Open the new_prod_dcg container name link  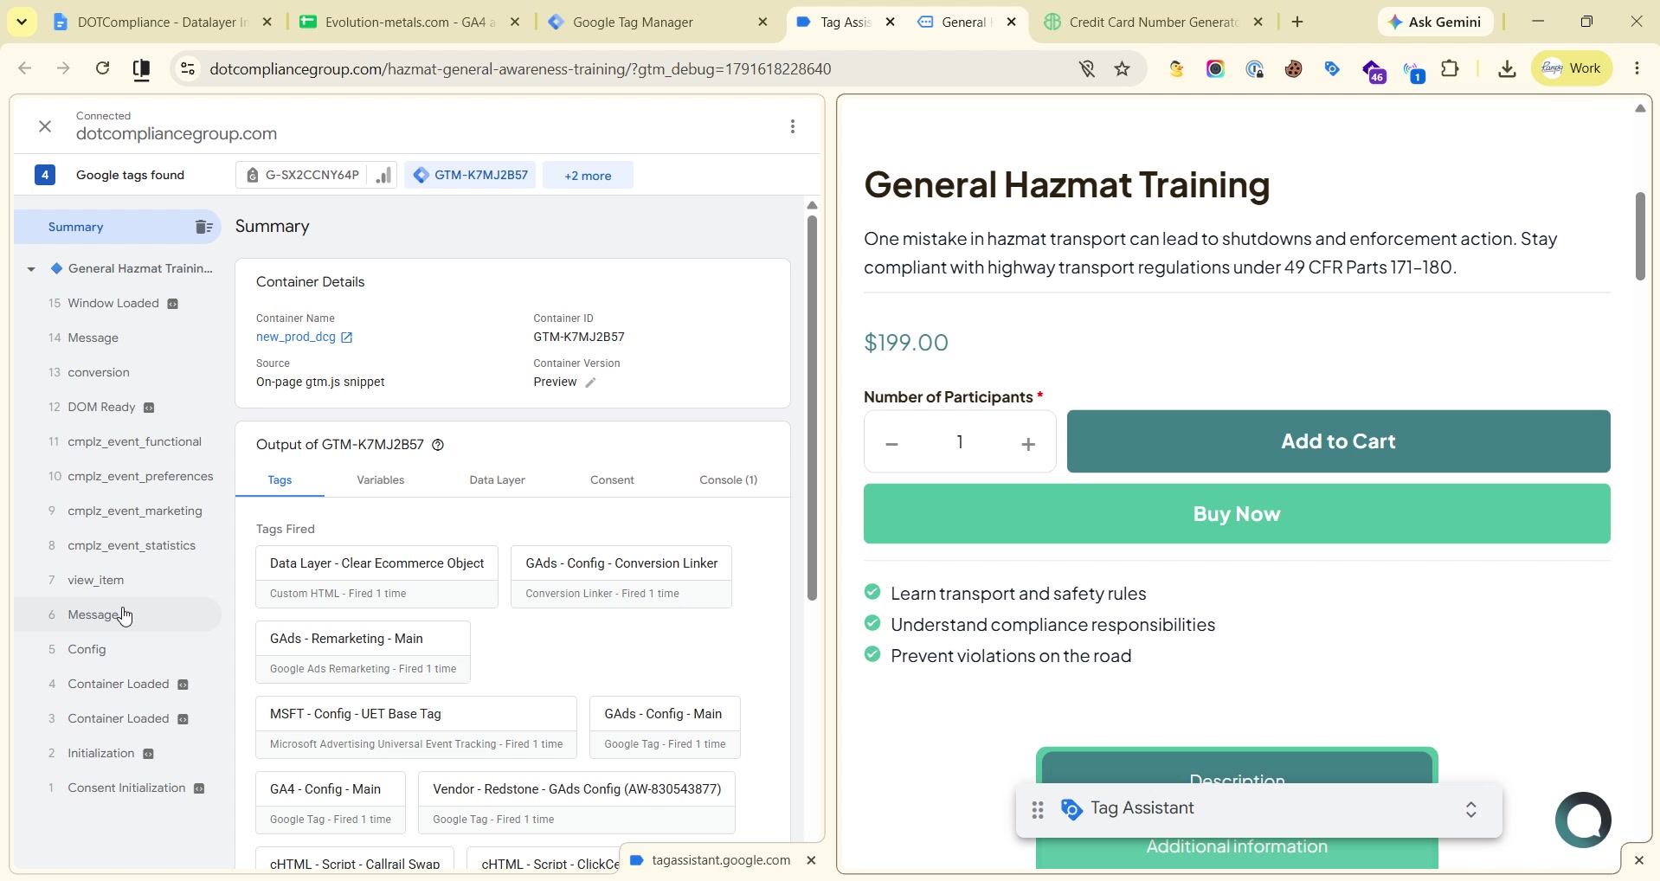coord(296,338)
